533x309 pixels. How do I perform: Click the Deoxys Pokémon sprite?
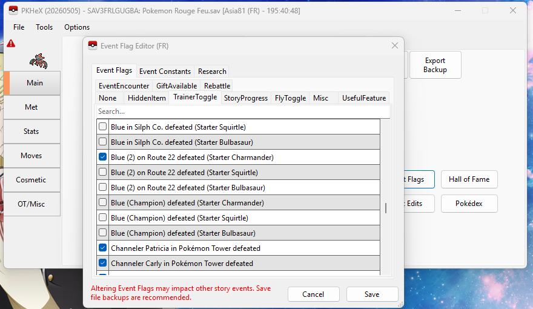click(x=38, y=61)
